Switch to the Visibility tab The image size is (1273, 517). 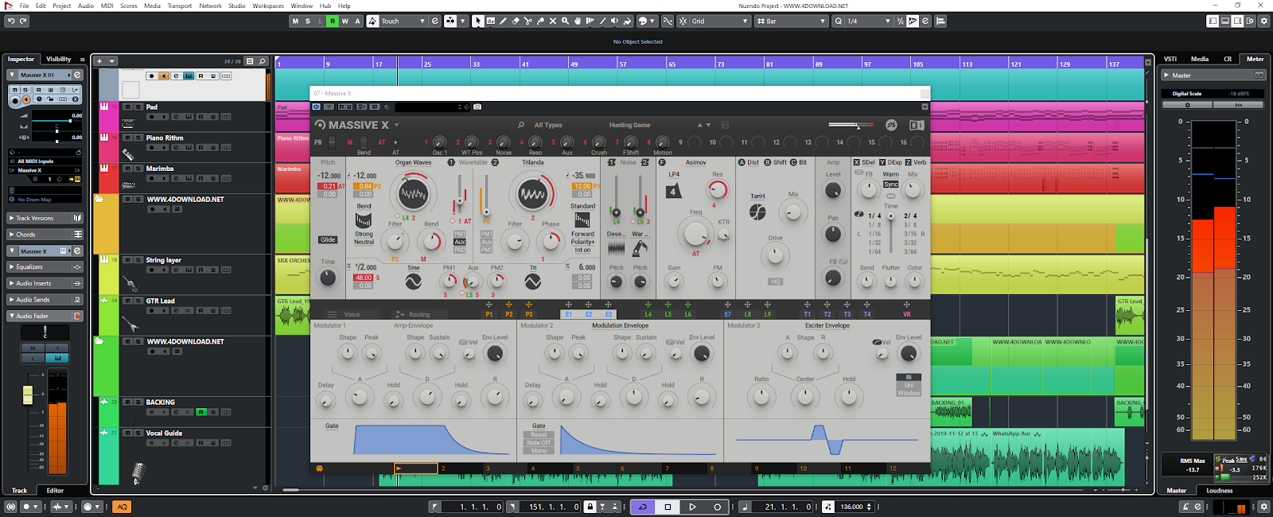(58, 59)
